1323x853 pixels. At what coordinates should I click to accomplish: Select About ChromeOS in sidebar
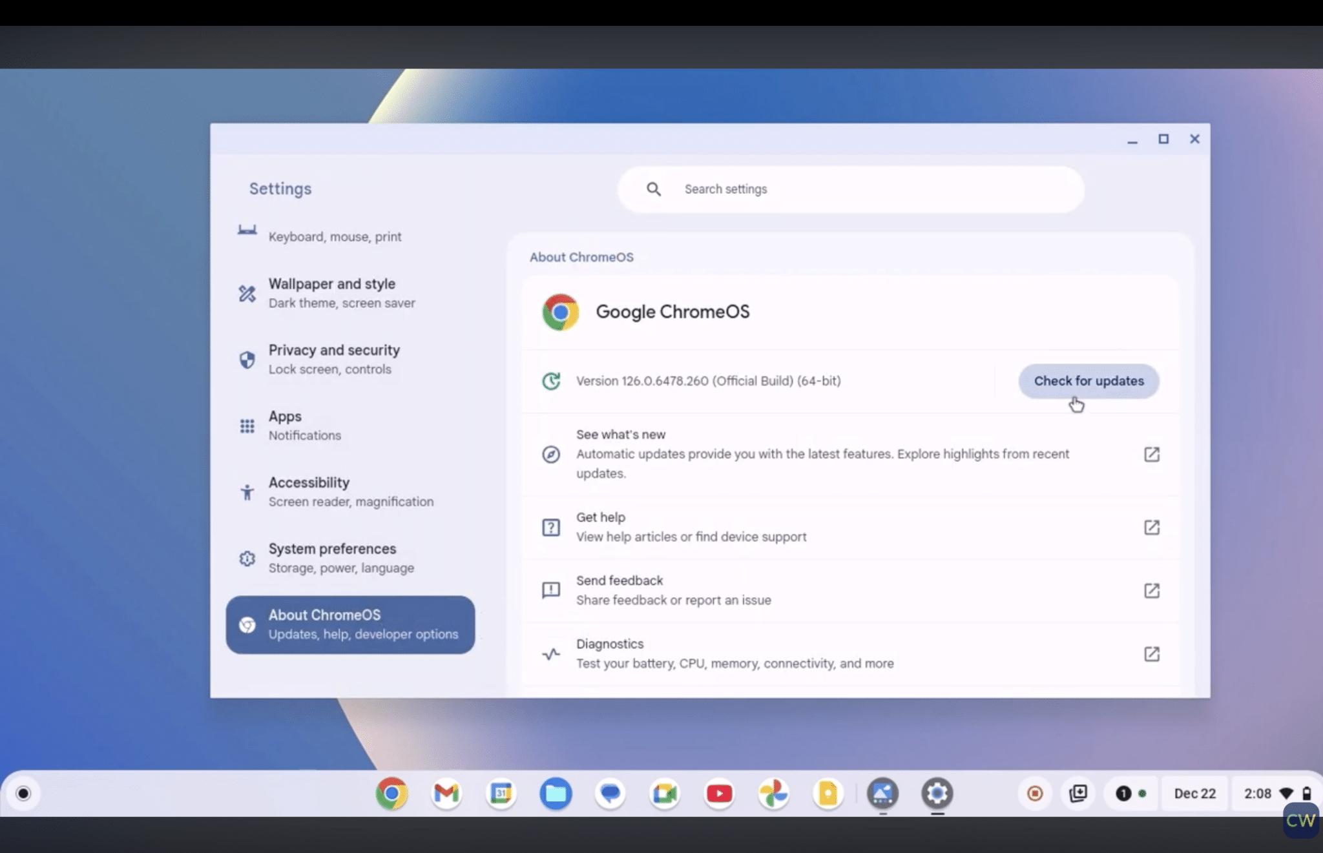pyautogui.click(x=350, y=624)
